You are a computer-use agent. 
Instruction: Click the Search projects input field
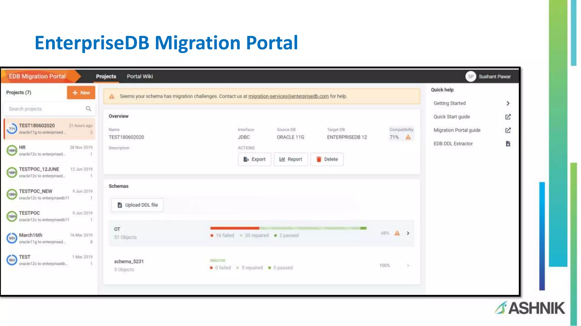[45, 109]
